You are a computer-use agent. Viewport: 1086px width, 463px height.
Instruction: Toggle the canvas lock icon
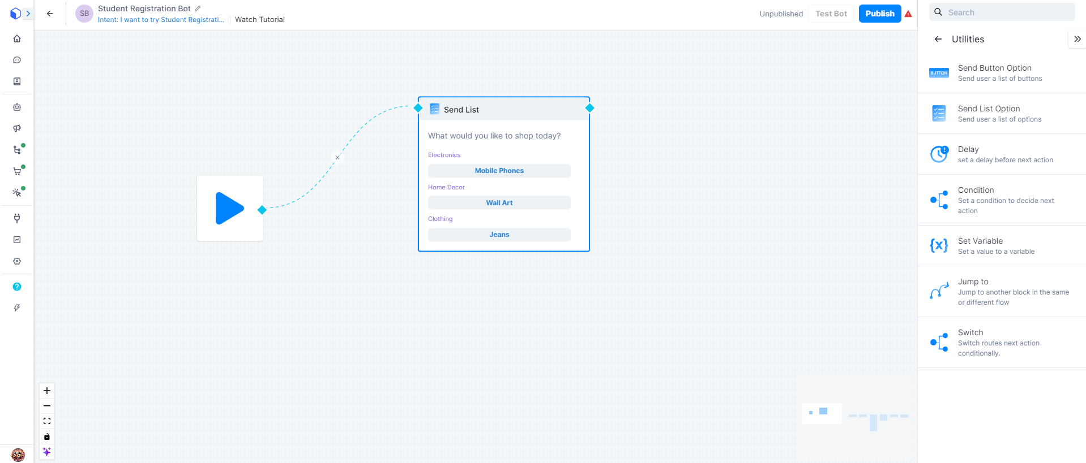pyautogui.click(x=47, y=436)
